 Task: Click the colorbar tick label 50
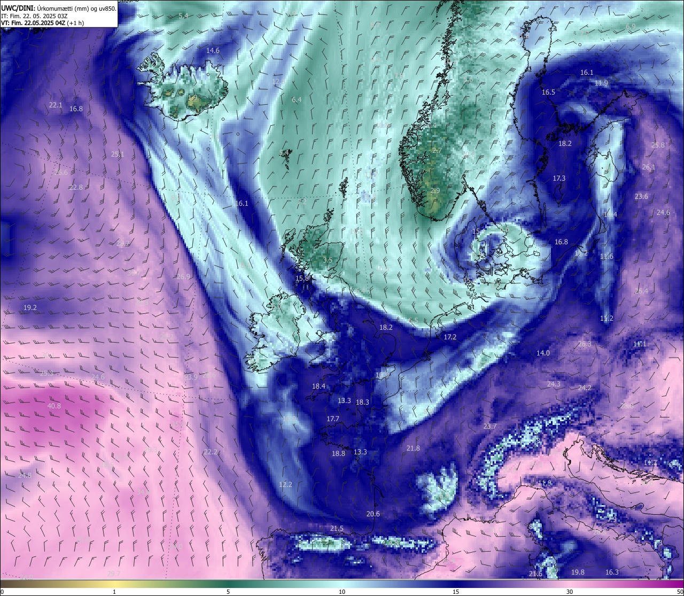point(679,592)
